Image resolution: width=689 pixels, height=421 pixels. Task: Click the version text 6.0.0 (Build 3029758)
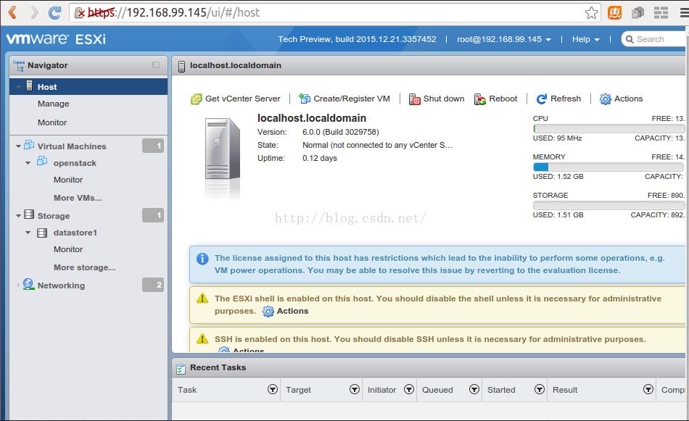tap(341, 132)
